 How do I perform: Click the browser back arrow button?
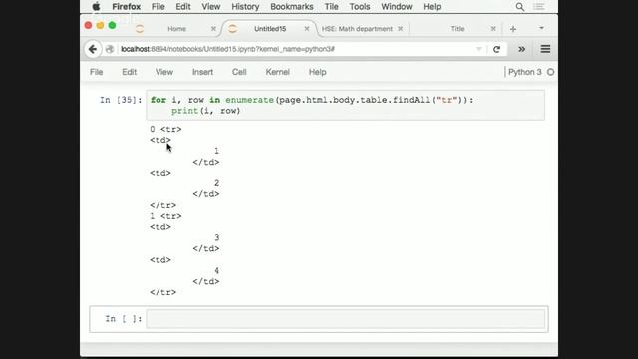coord(93,49)
